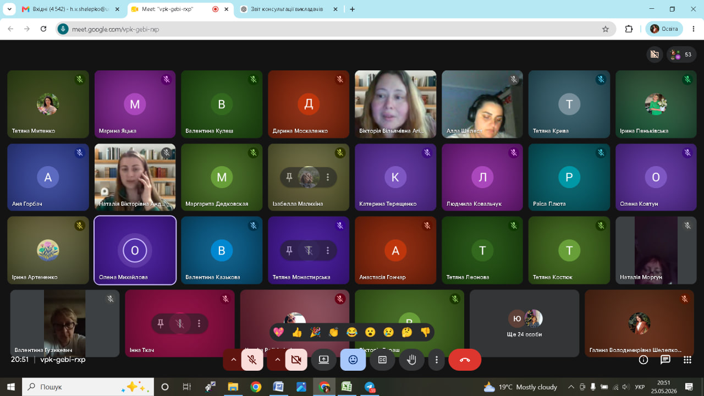Image resolution: width=704 pixels, height=396 pixels.
Task: Click the red leave call button
Action: coord(465,360)
